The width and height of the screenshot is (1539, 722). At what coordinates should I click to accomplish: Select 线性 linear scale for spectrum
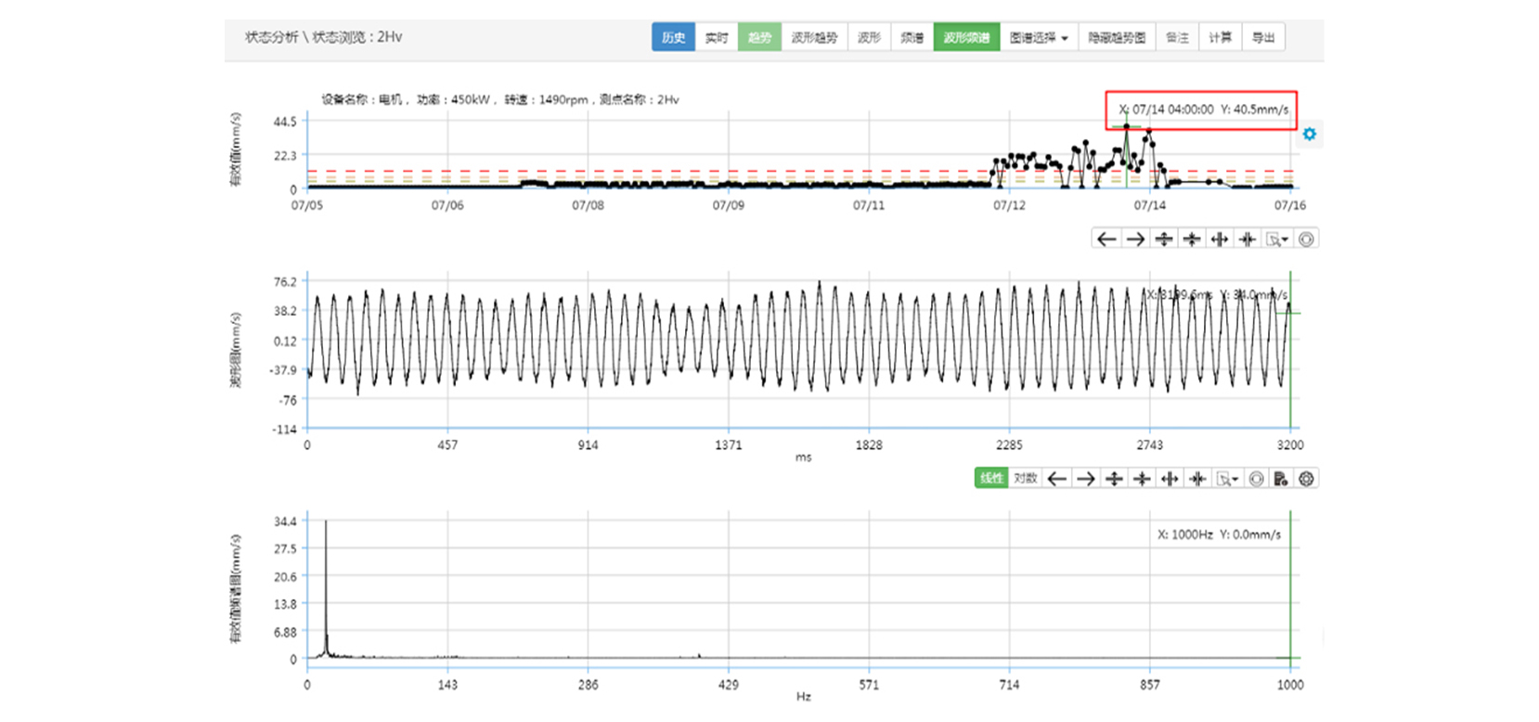tap(991, 479)
